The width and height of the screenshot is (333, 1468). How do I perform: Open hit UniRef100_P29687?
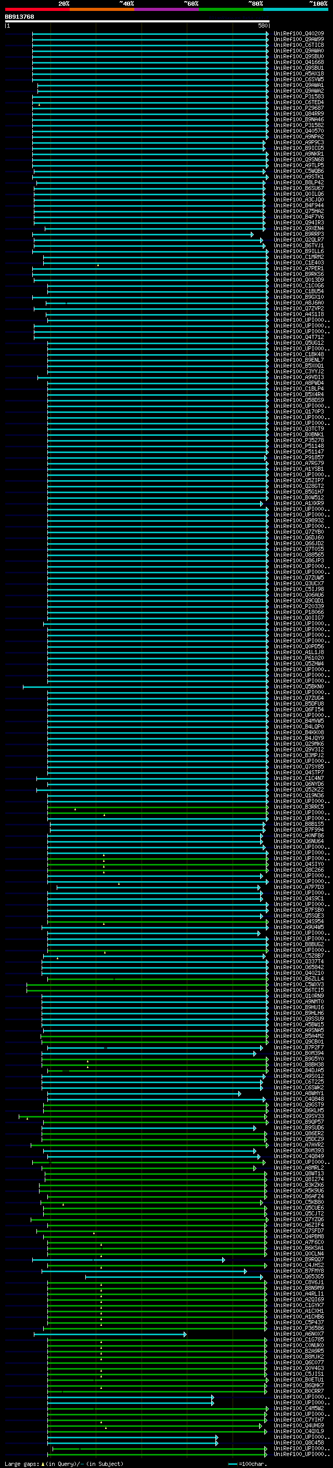[299, 108]
